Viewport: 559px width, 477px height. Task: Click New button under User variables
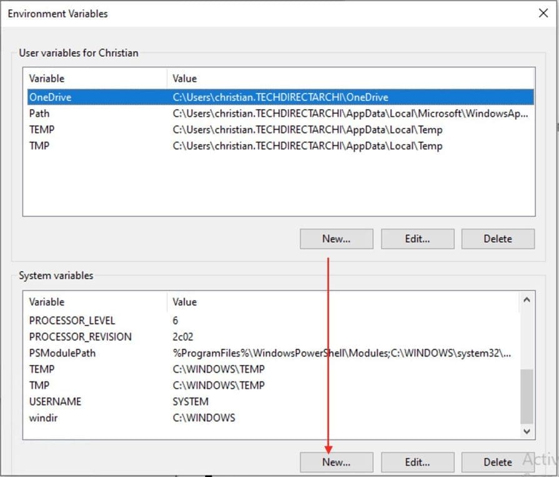tap(336, 238)
